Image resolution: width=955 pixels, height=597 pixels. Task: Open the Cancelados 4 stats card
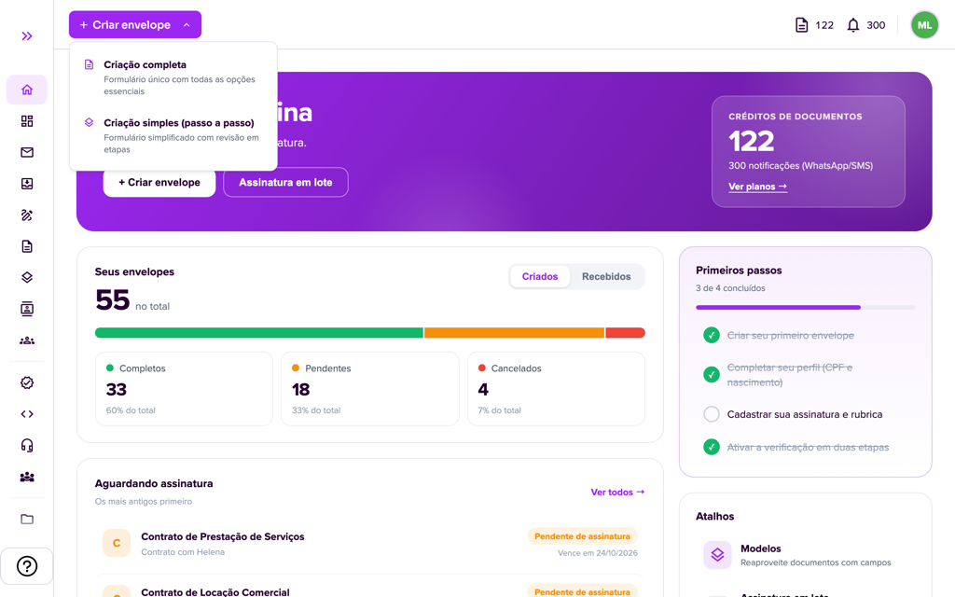tap(556, 389)
